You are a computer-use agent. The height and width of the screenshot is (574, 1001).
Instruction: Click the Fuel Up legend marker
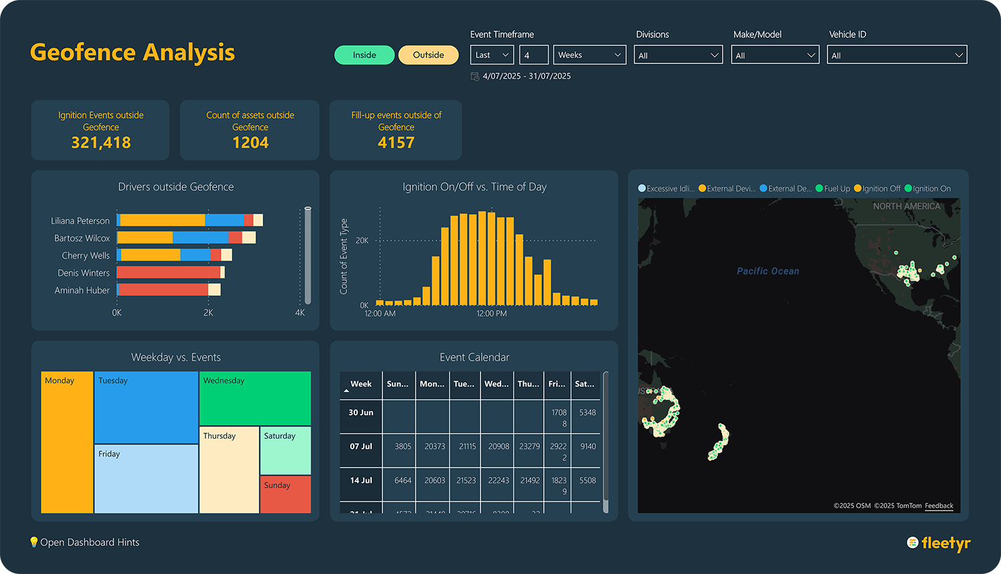[819, 189]
